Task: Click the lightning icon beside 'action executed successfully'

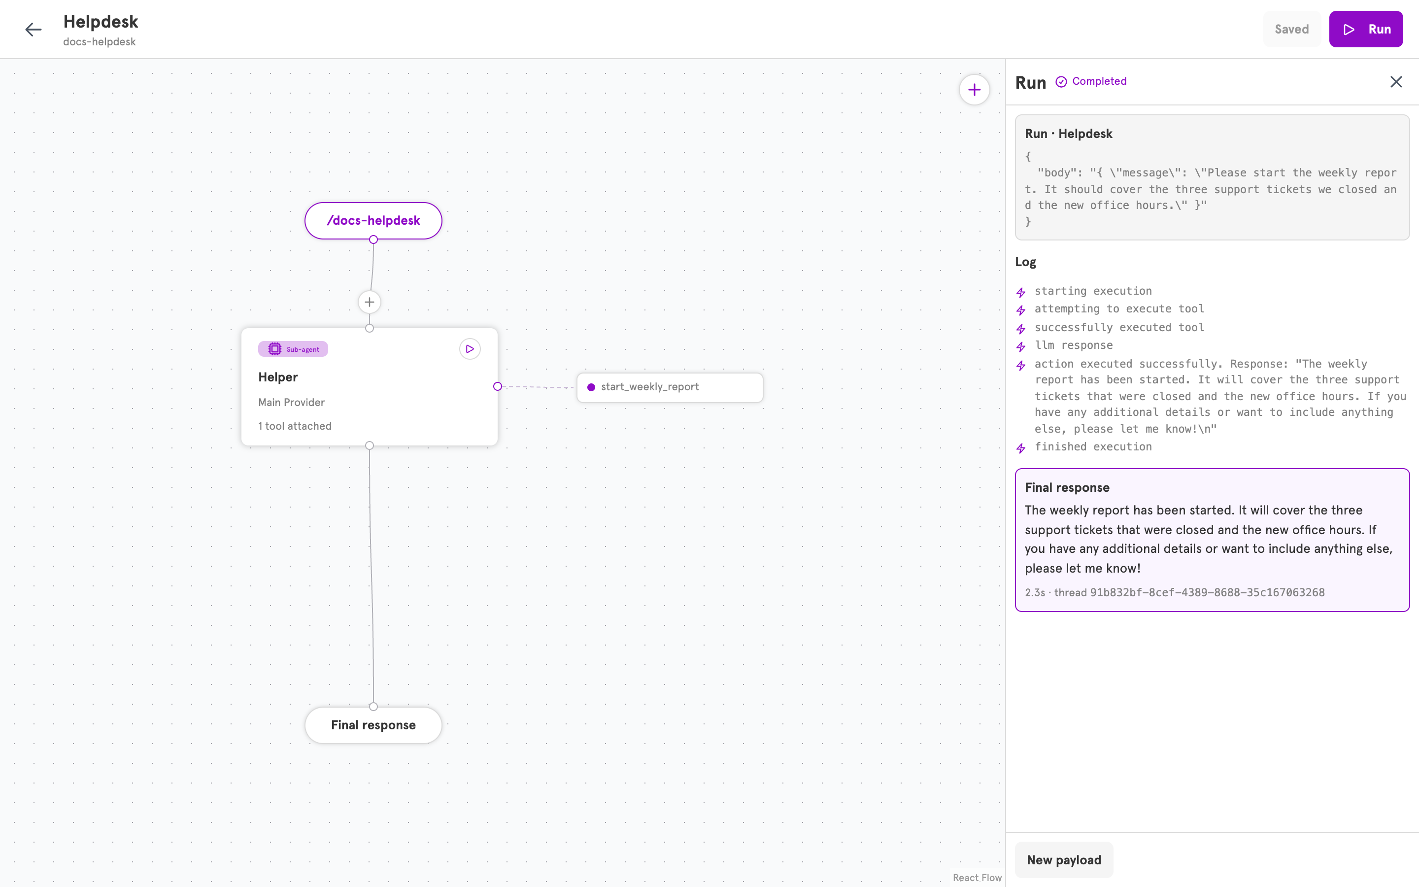Action: [1021, 366]
